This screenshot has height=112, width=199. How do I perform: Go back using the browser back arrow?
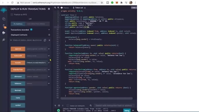point(3,3)
